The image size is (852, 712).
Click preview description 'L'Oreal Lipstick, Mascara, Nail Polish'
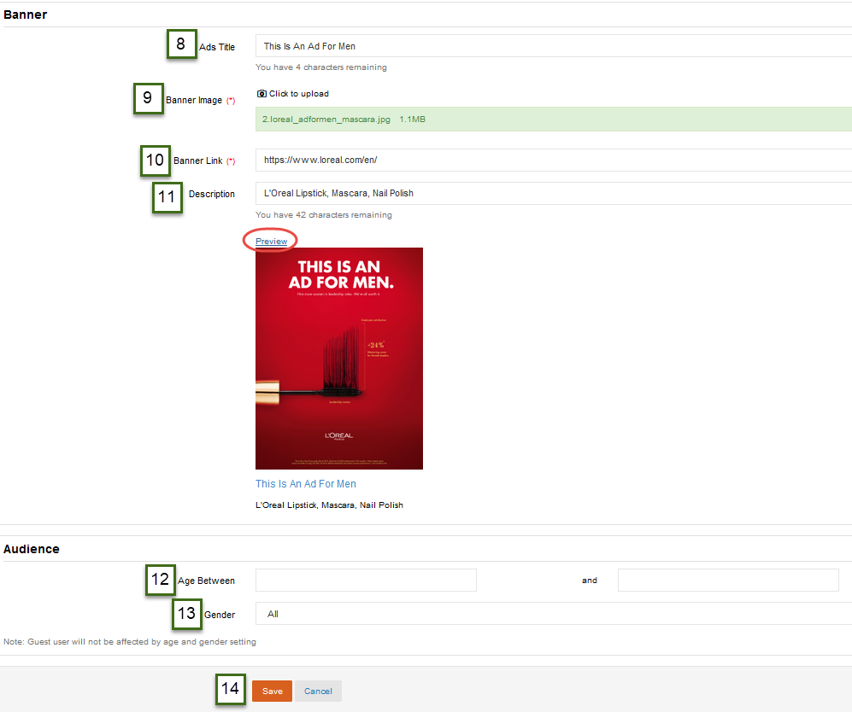coord(329,505)
